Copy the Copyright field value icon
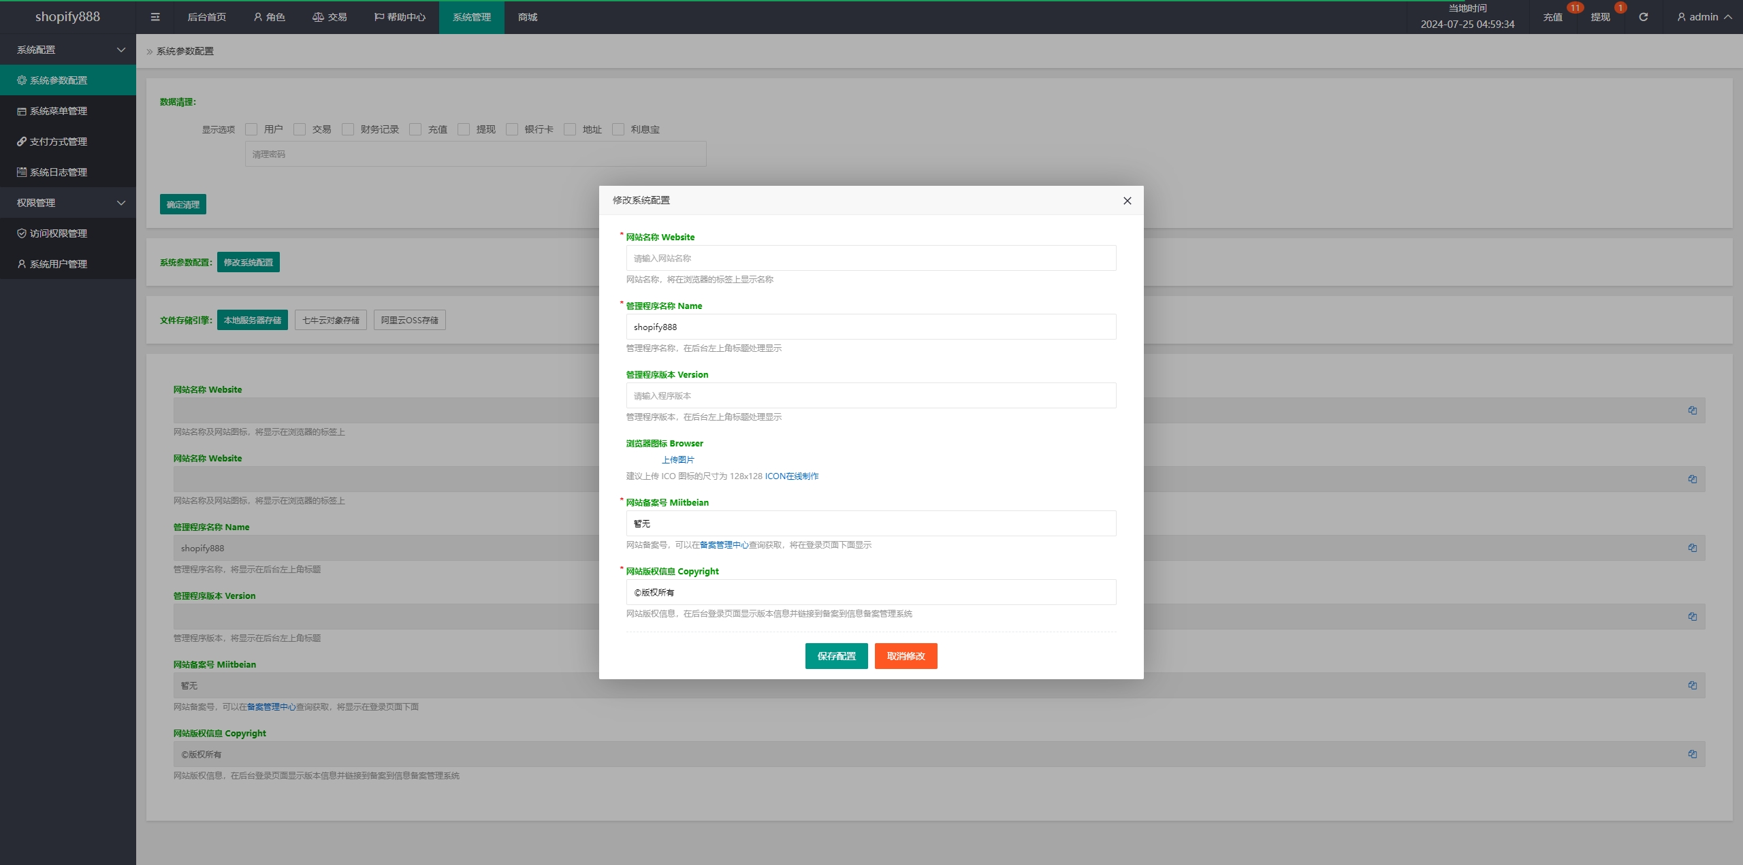 pyautogui.click(x=1692, y=754)
